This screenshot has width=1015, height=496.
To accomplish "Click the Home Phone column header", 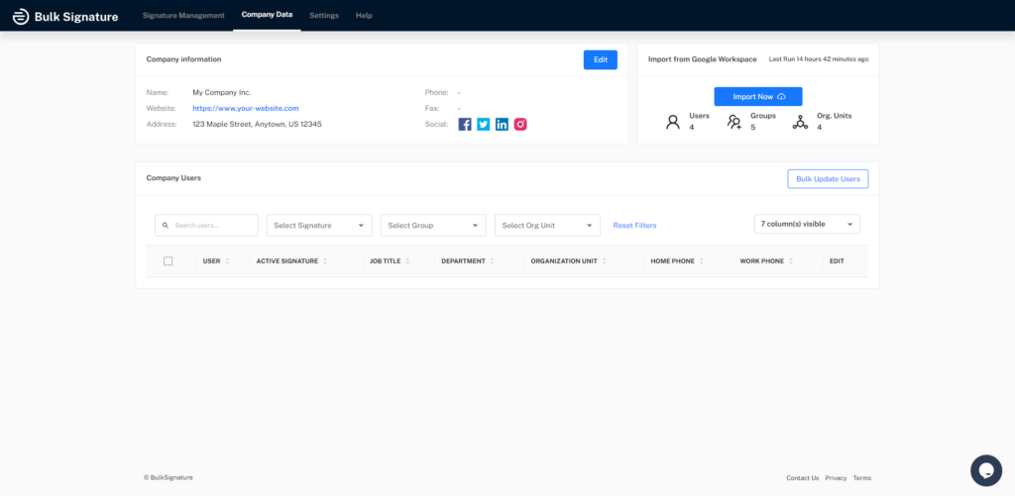I will (x=673, y=261).
